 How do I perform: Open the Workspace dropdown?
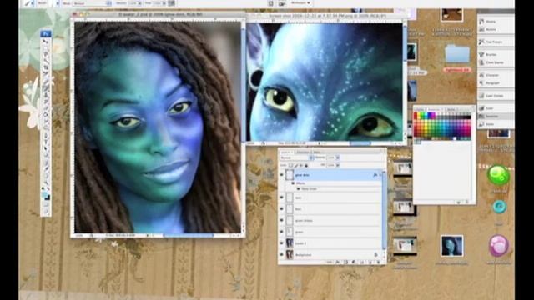pos(300,3)
